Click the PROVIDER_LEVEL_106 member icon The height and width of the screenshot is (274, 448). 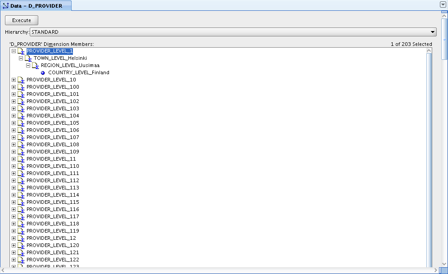pos(21,130)
